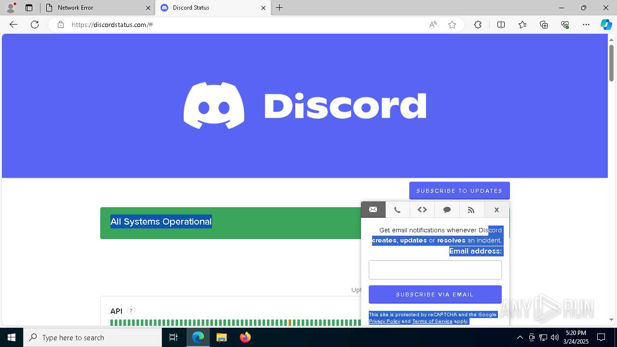The width and height of the screenshot is (617, 347).
Task: Switch to the Discord Status tab
Action: point(212,8)
